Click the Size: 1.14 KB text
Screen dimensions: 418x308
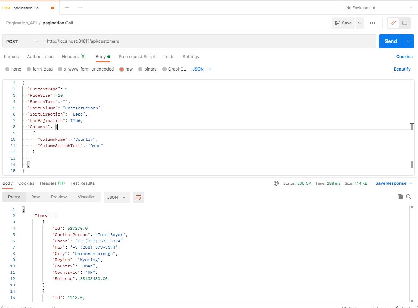click(x=356, y=183)
